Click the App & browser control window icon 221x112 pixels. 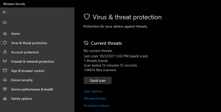5,71
